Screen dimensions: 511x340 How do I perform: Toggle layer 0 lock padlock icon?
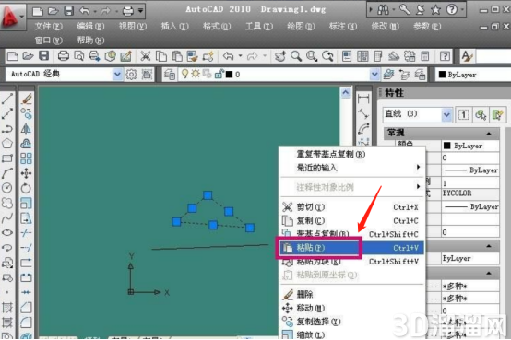pyautogui.click(x=219, y=74)
